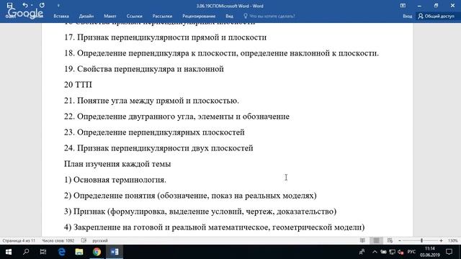Open the People icon in taskbar
Screen dimensions: 461x259
pos(362,252)
